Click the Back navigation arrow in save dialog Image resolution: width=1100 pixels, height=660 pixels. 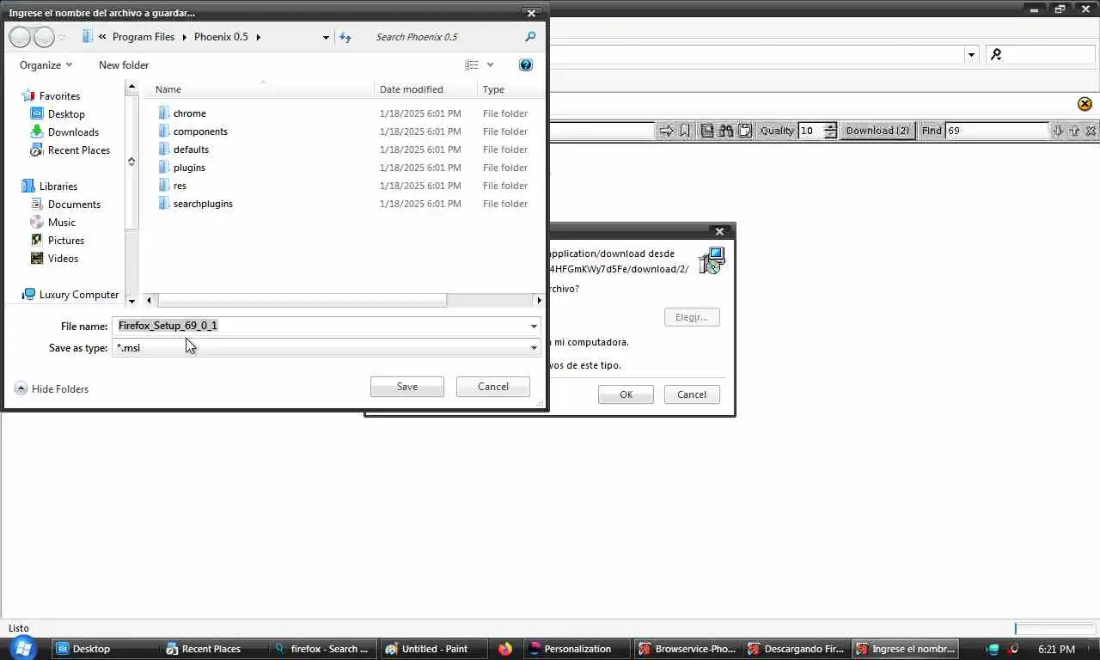tap(20, 37)
